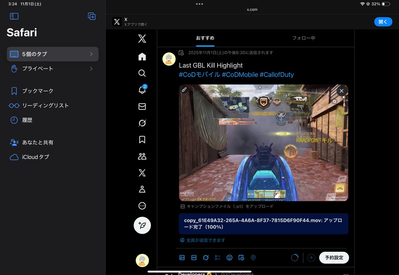Select 5個のタブ in sidebar

coord(53,54)
